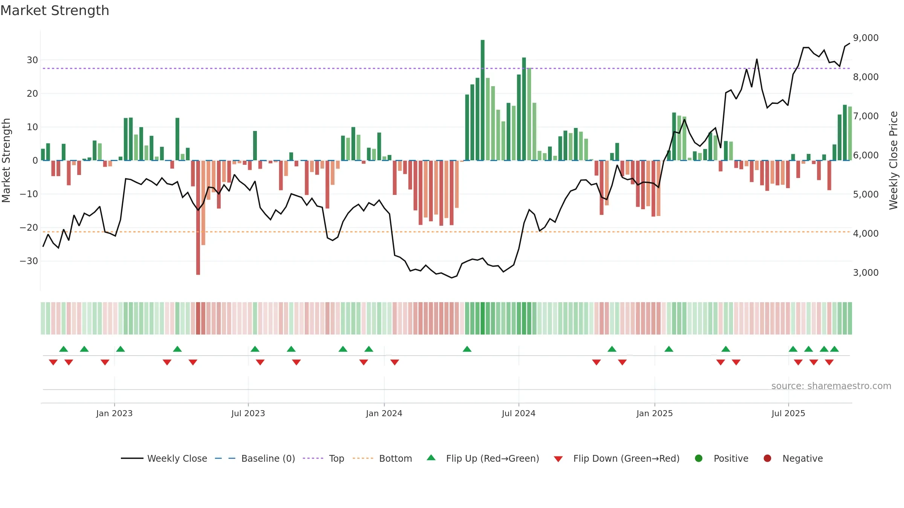Click the orange dotted Bottom line sample in legend
Screen dimensions: 904x508
pyautogui.click(x=363, y=458)
